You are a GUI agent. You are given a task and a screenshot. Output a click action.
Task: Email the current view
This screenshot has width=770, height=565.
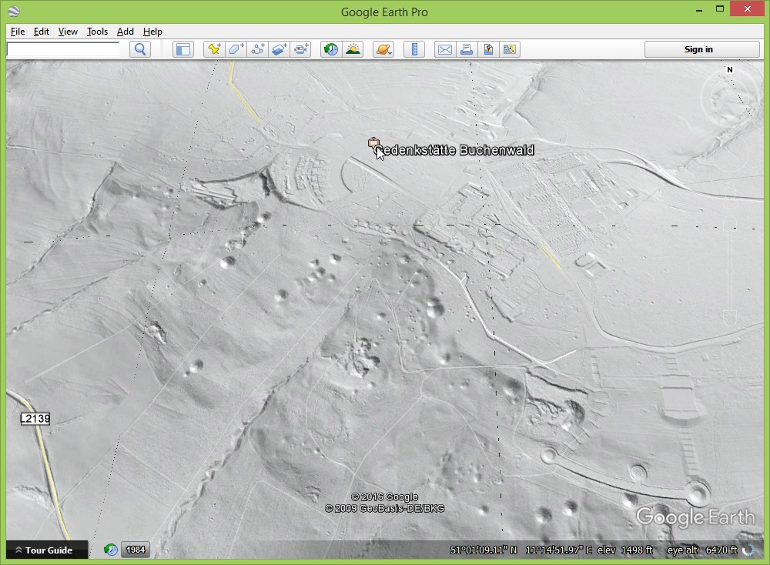pyautogui.click(x=445, y=49)
